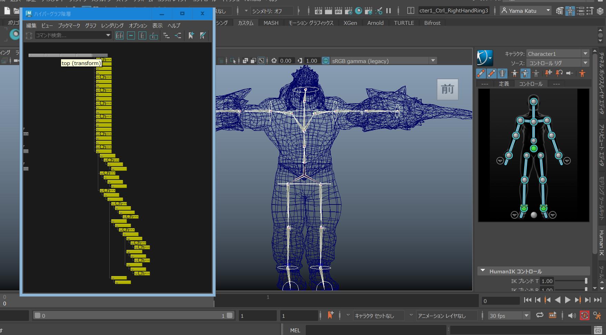Open 編集 menu in Hypergraph window
This screenshot has height=335, width=606.
31,25
